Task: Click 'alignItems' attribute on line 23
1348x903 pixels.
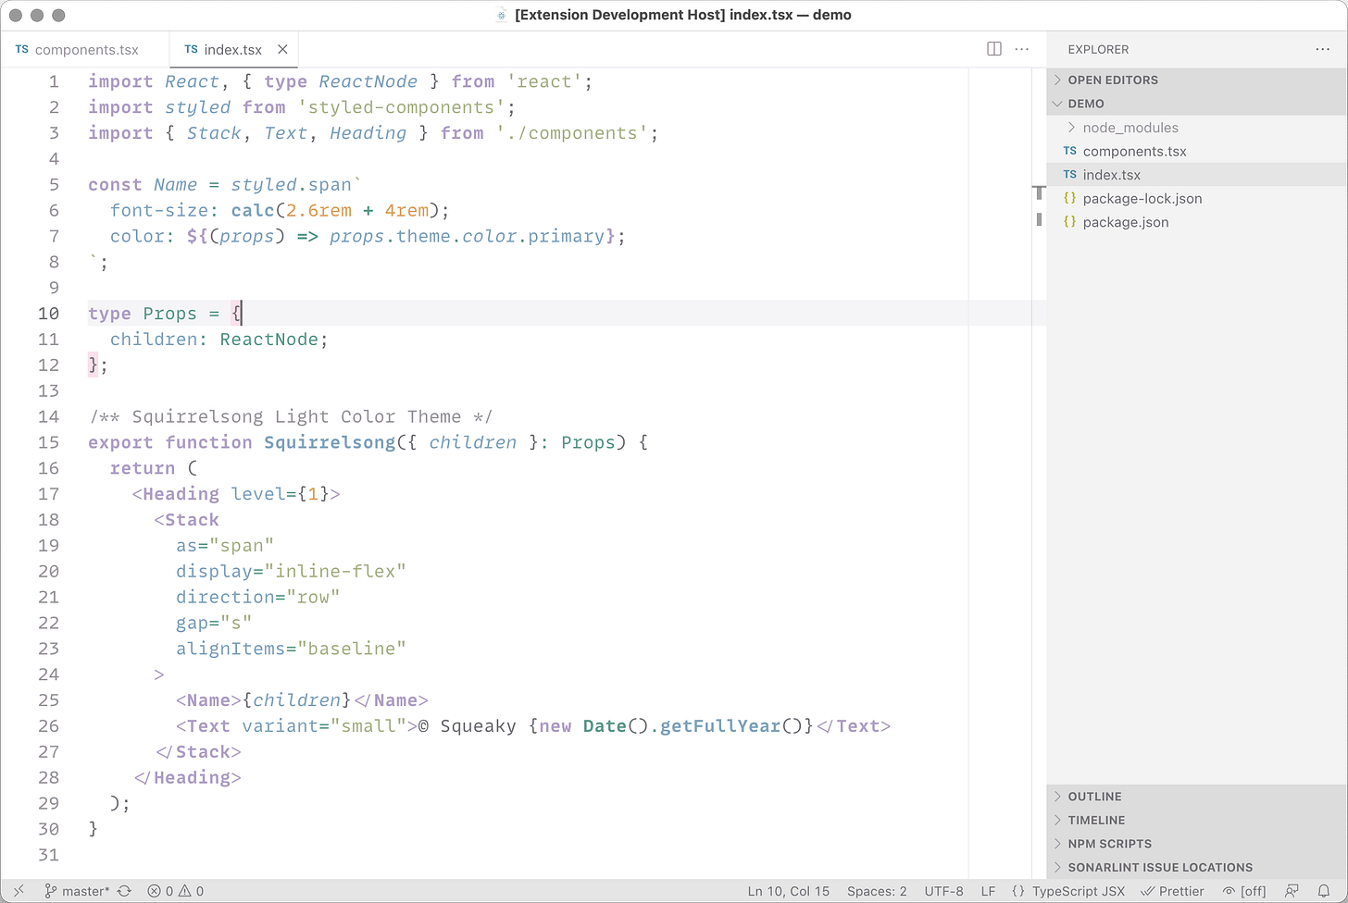Action: (x=231, y=649)
